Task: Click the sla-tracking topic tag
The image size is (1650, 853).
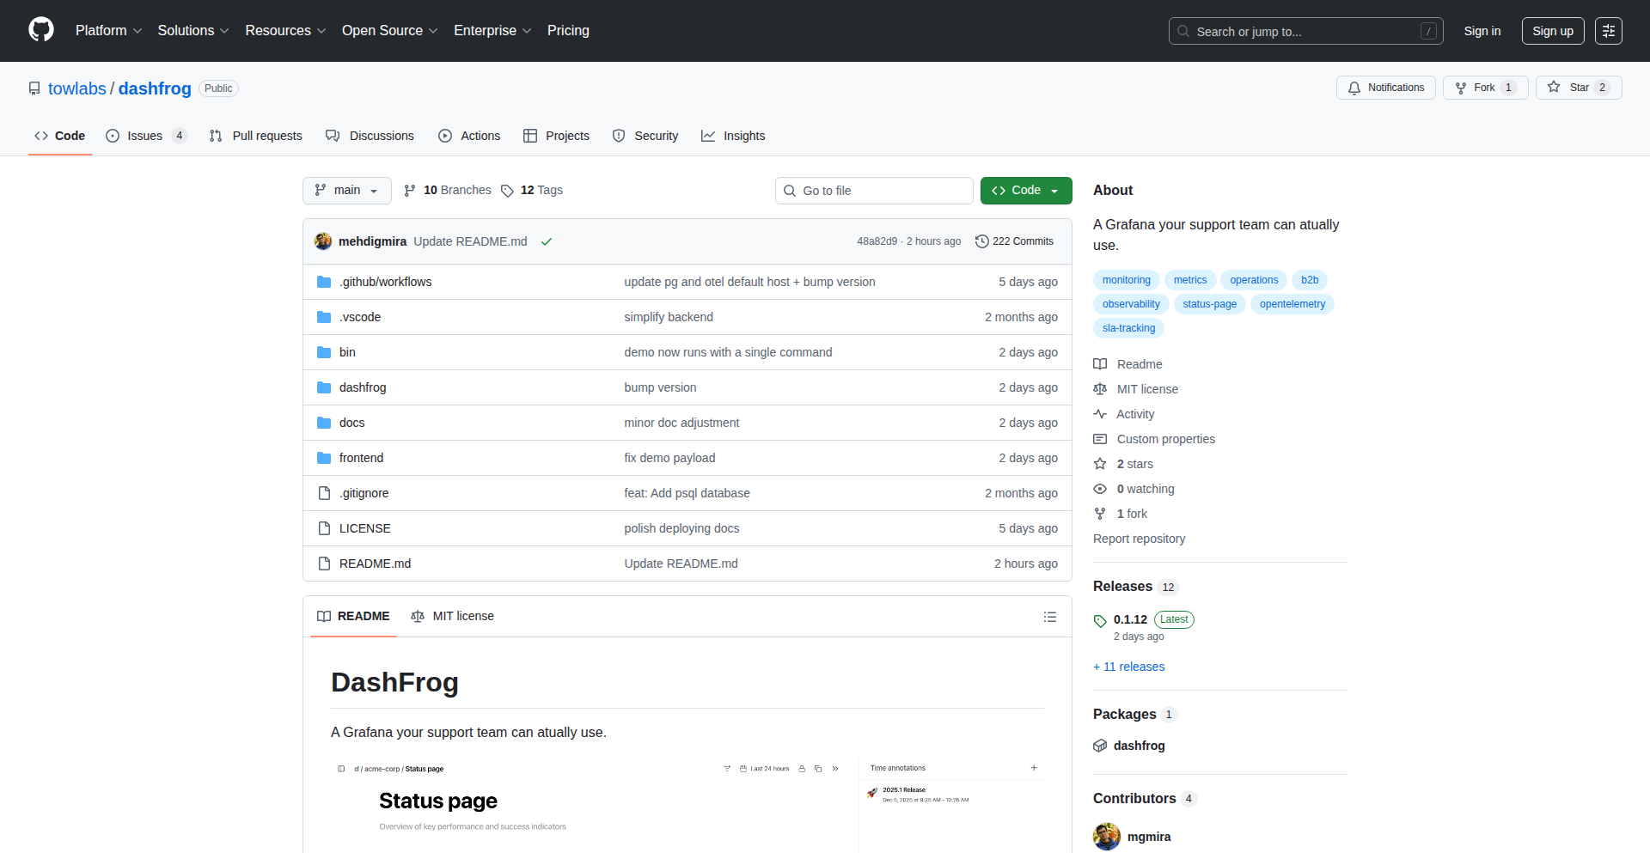Action: 1129,328
